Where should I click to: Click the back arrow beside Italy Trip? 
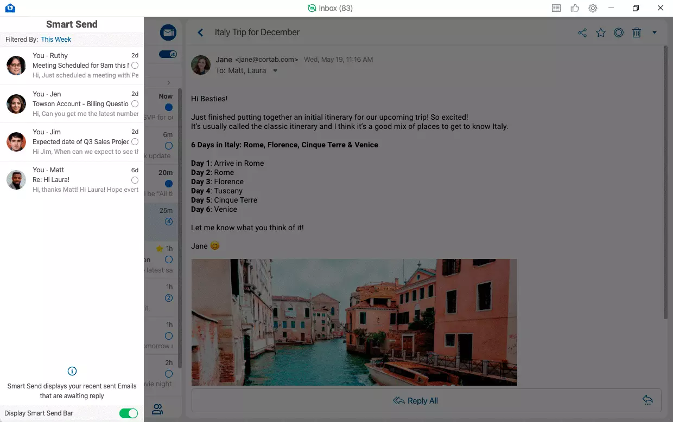click(x=200, y=33)
